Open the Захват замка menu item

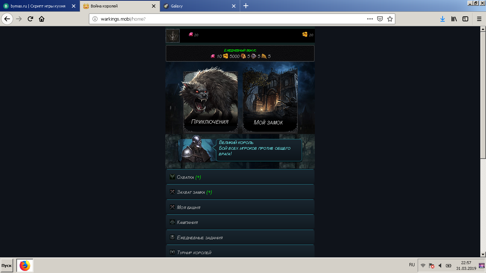tap(240, 192)
